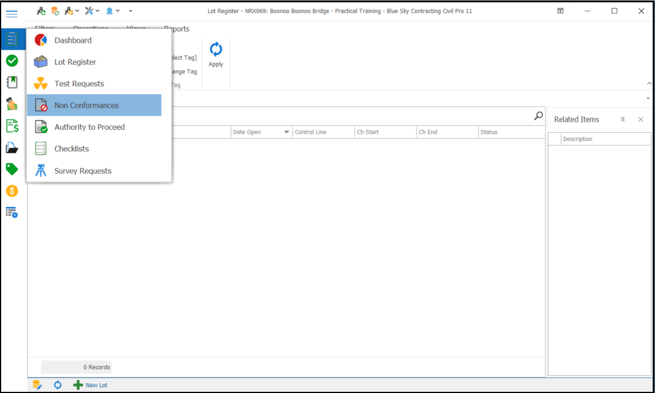This screenshot has height=393, width=655.
Task: Close the Related Items panel
Action: [641, 119]
